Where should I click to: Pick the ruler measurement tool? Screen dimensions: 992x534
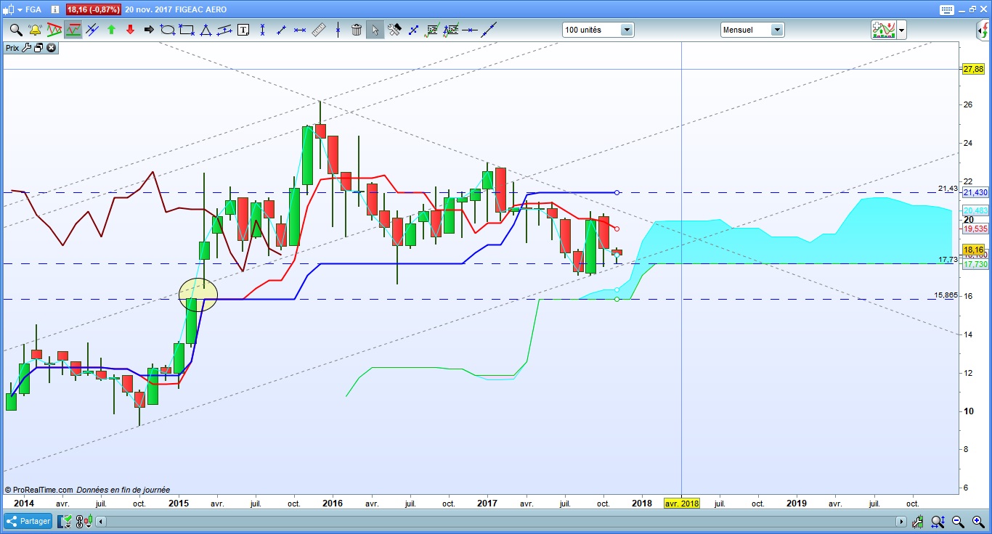[x=319, y=30]
